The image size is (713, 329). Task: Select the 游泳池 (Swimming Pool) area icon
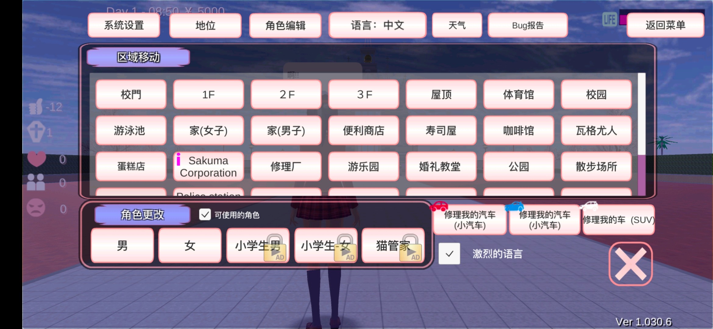point(131,131)
